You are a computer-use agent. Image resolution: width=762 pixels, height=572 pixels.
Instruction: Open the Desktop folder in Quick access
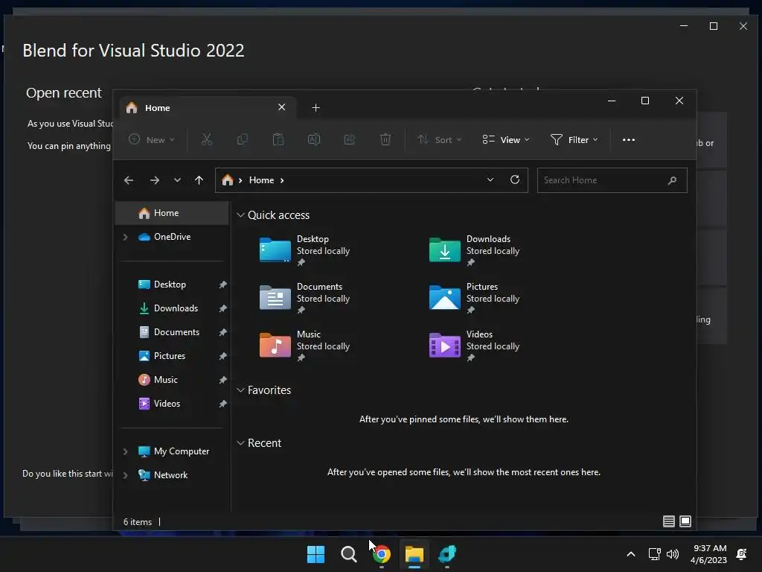[x=304, y=250]
